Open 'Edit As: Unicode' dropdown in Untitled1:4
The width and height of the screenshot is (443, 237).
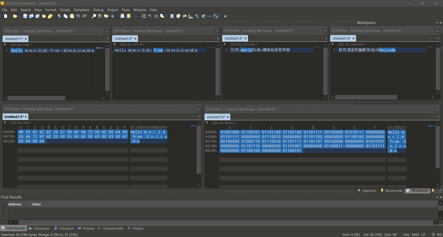pos(351,44)
